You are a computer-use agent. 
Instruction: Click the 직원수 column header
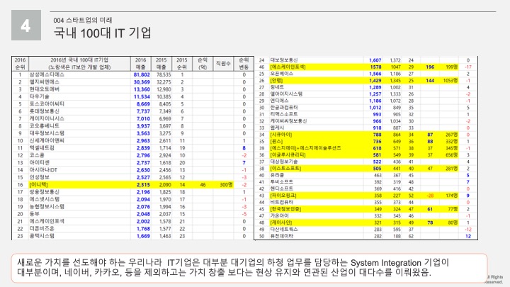click(x=223, y=64)
